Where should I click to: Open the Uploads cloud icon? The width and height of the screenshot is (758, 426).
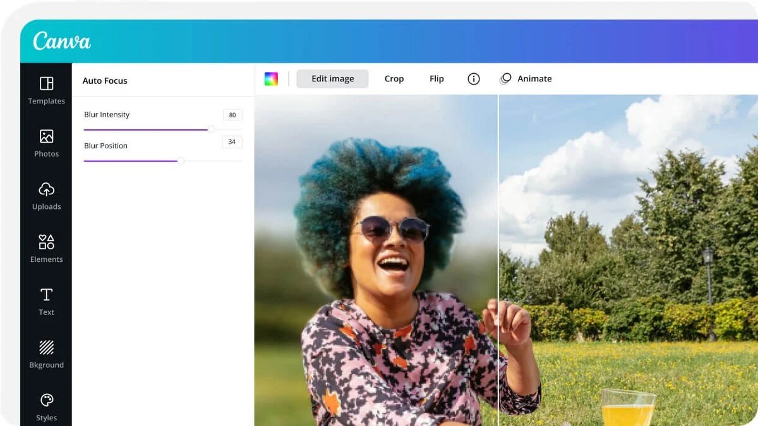coord(46,189)
